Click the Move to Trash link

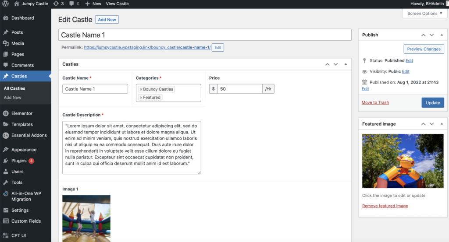(375, 102)
